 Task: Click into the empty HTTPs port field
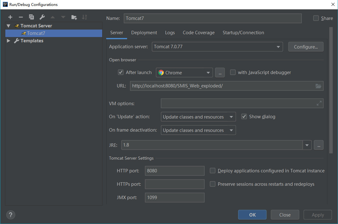tap(174, 184)
